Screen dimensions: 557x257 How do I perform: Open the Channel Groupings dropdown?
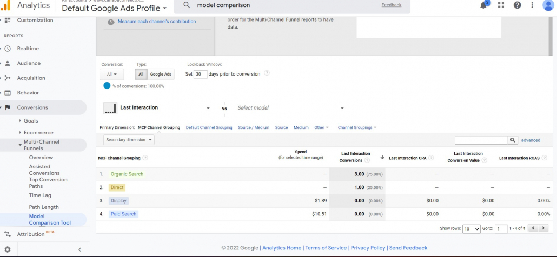pyautogui.click(x=357, y=127)
